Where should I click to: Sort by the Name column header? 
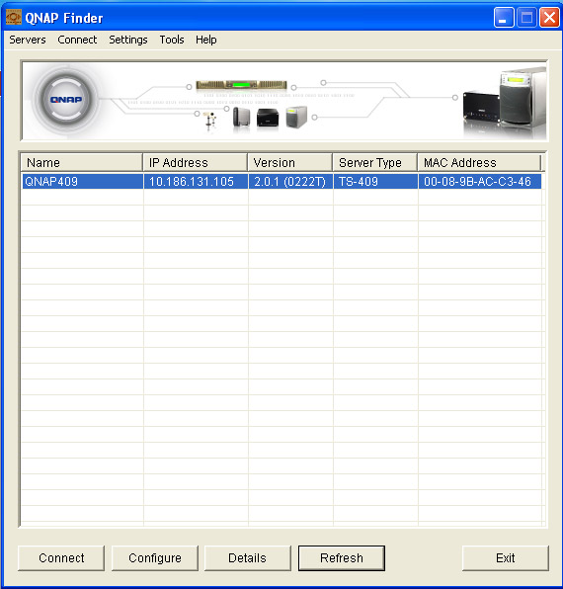pyautogui.click(x=82, y=163)
